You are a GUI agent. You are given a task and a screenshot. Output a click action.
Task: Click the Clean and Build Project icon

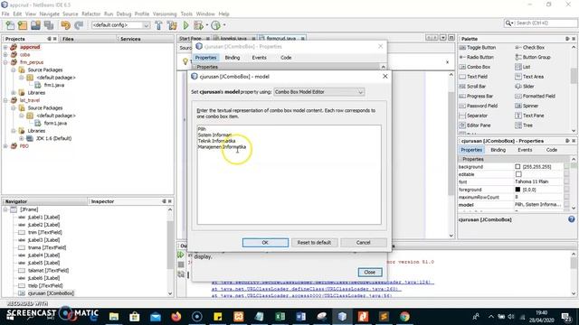point(172,25)
